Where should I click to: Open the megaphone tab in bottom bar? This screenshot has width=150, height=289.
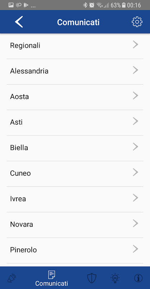pyautogui.click(x=12, y=278)
